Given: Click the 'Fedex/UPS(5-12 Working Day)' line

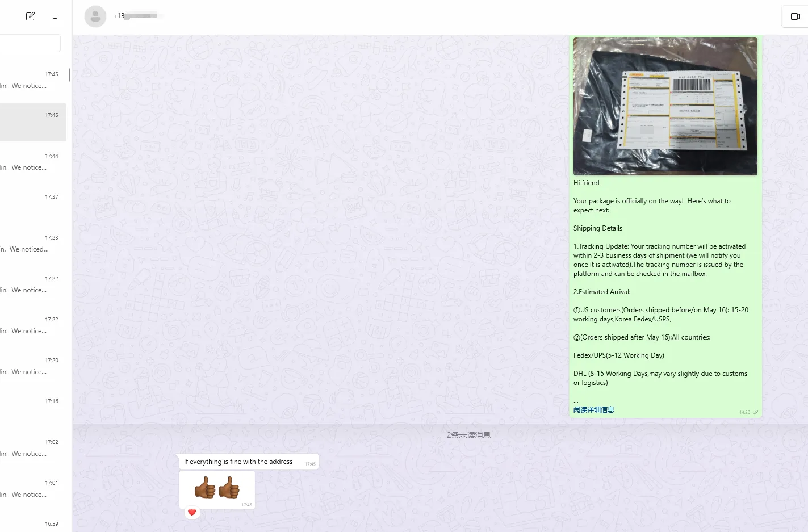Looking at the screenshot, I should pos(619,355).
